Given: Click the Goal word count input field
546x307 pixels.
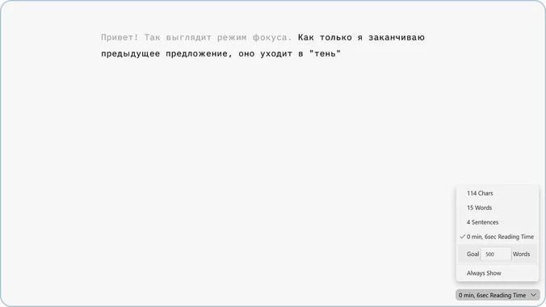Looking at the screenshot, I should (x=495, y=254).
